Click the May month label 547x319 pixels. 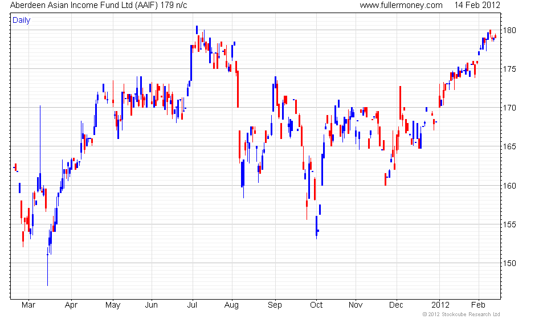(113, 305)
